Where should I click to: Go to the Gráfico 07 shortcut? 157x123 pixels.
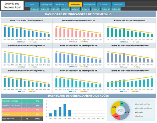(x=96, y=9)
